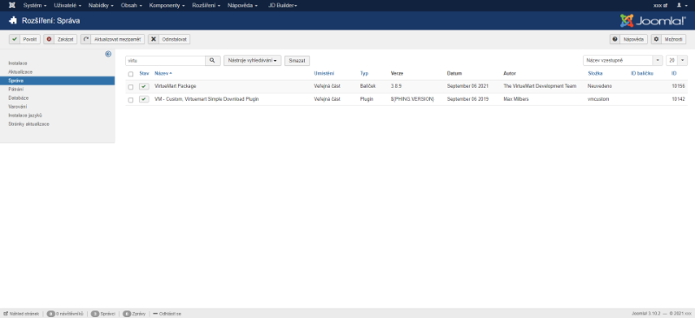The image size is (695, 318).
Task: Click Zakázat with red circle icon
Action: (61, 39)
